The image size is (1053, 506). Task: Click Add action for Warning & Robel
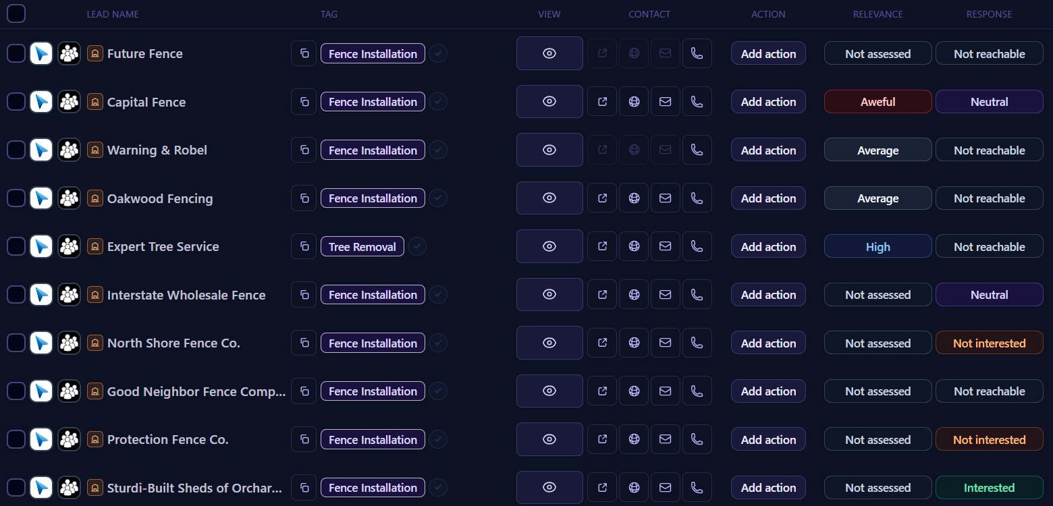point(768,150)
